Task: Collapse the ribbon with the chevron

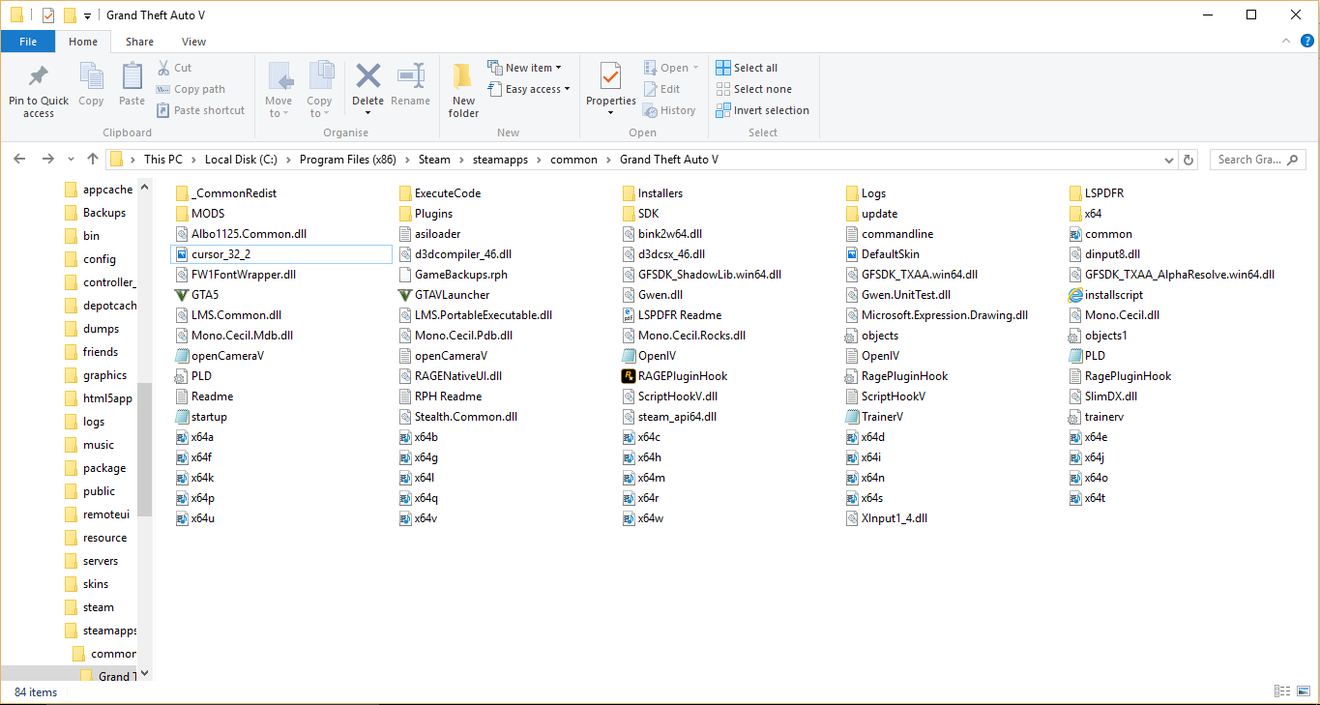Action: pos(1284,42)
